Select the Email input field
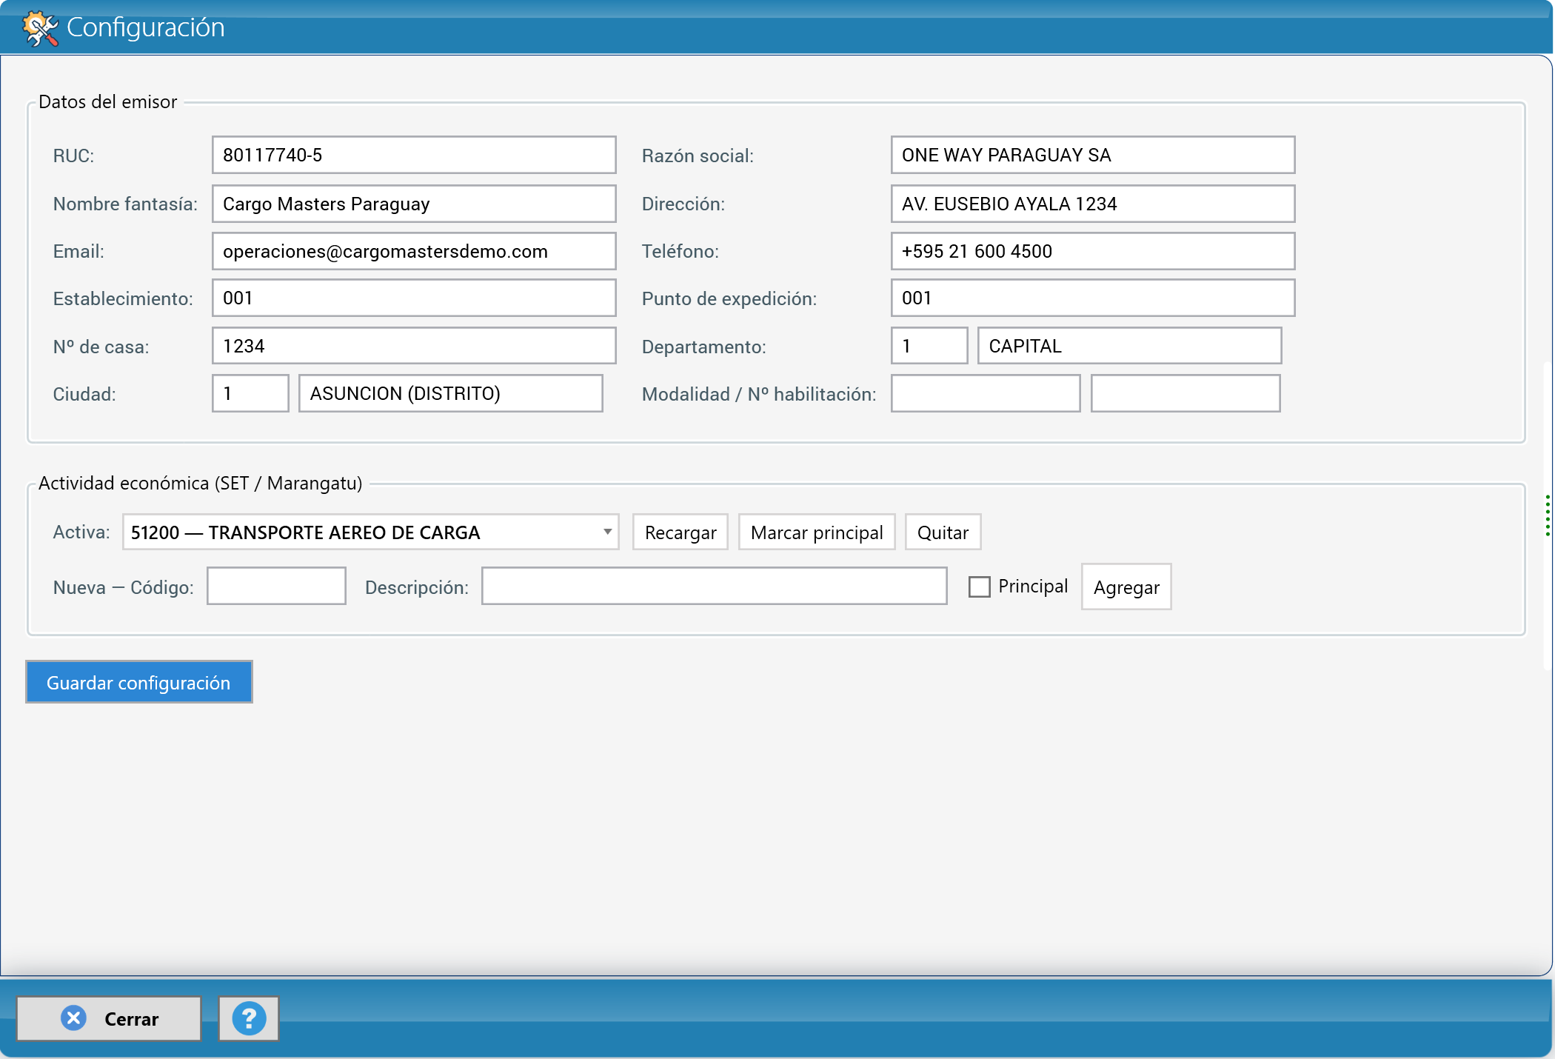 click(414, 251)
